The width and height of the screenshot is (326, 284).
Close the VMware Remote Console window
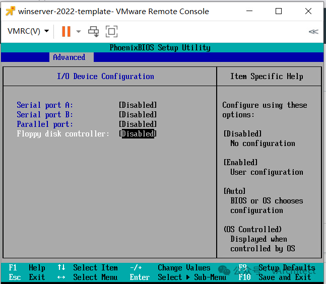pyautogui.click(x=308, y=11)
